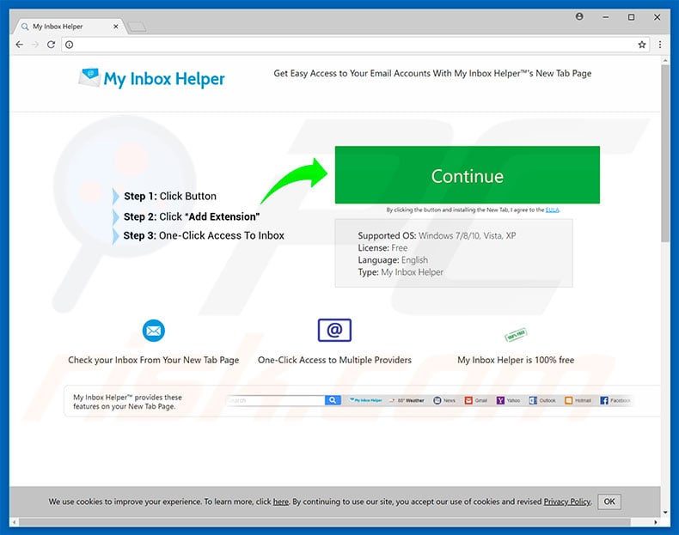
Task: Click the 'Language: English' text
Action: click(x=393, y=260)
